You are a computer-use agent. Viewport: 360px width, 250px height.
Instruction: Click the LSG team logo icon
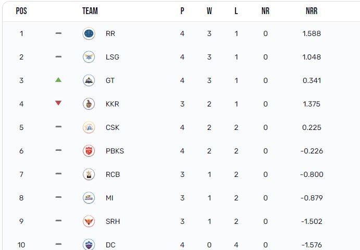[89, 57]
